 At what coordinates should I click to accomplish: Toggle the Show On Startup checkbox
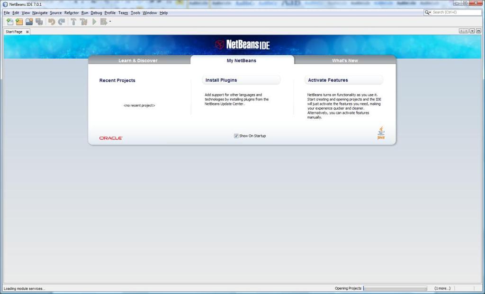click(x=236, y=136)
